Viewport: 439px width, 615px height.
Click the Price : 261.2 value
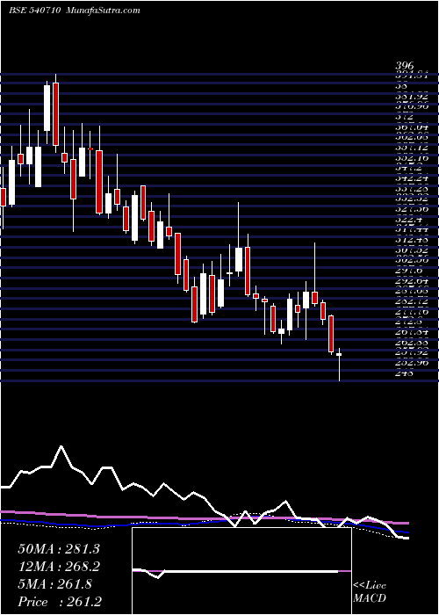(x=59, y=602)
